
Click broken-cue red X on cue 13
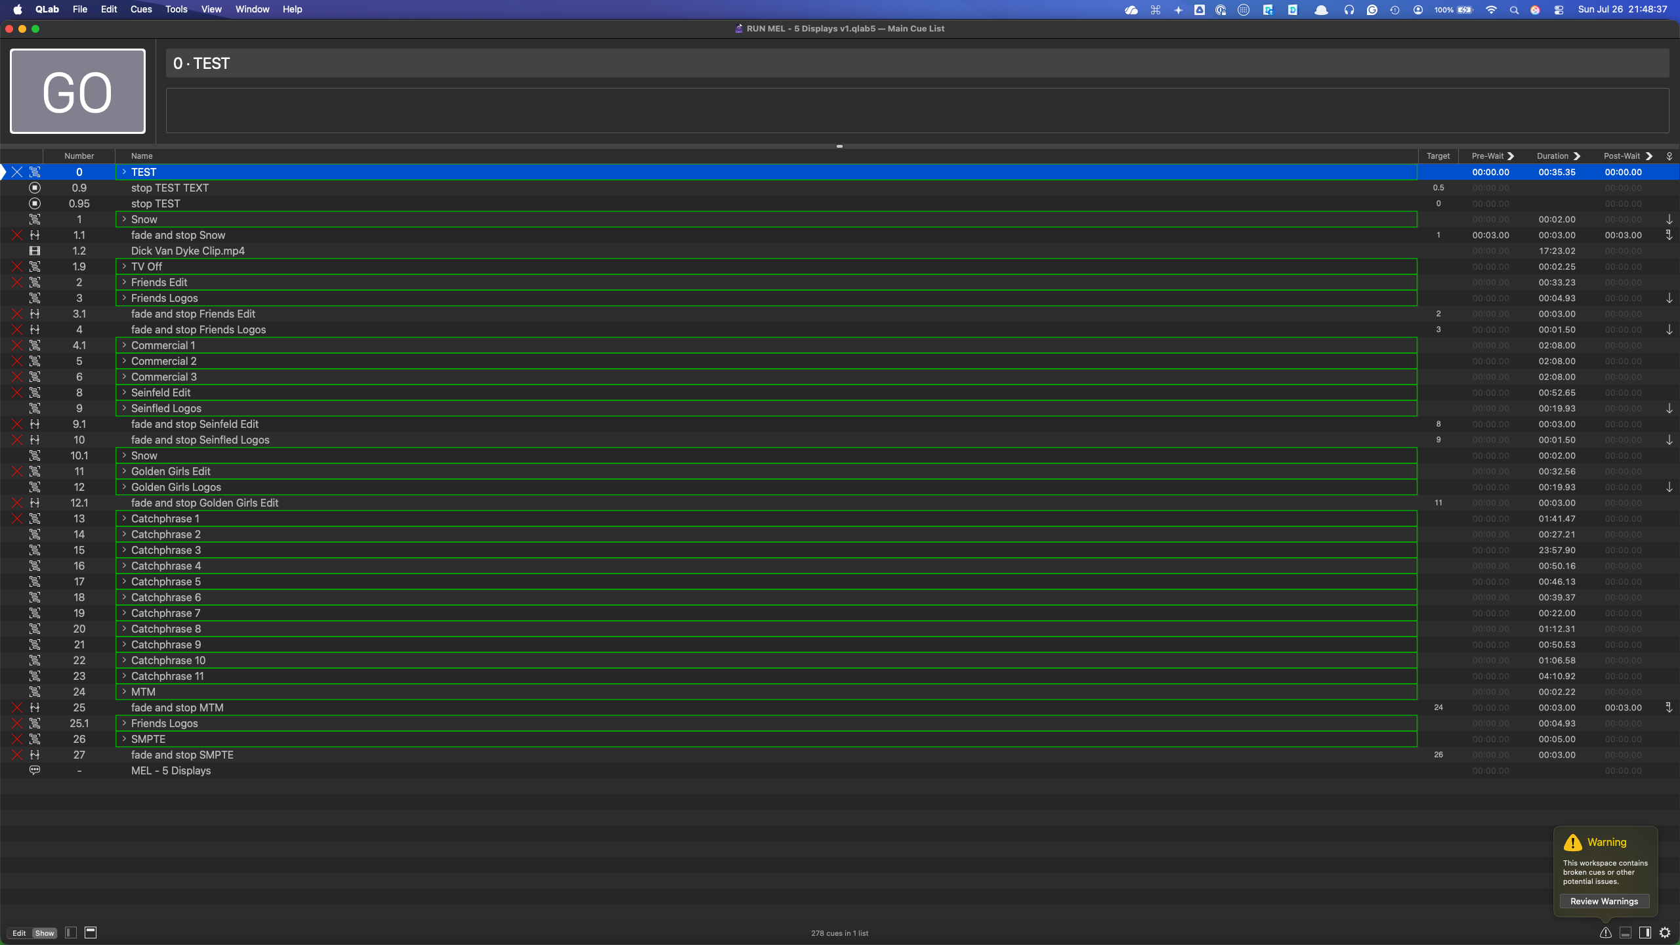click(x=17, y=518)
